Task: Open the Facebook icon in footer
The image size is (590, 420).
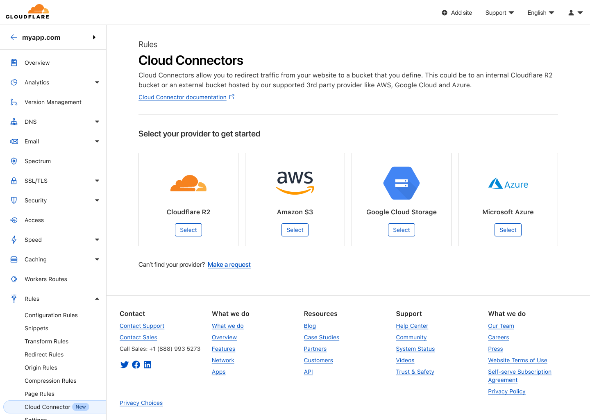Action: [x=136, y=365]
